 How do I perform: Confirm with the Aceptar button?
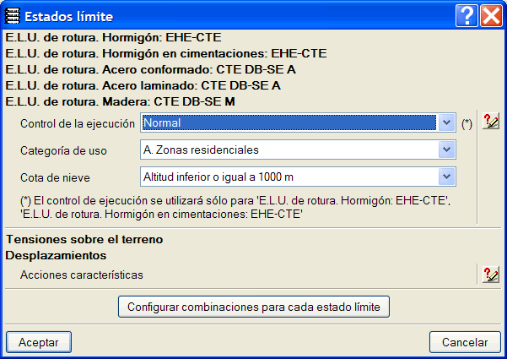click(x=39, y=342)
